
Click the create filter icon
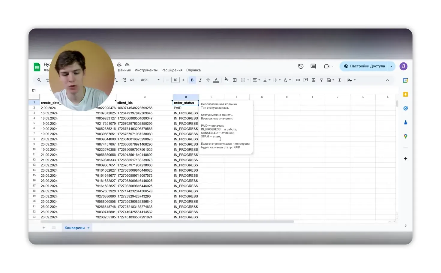(321, 80)
